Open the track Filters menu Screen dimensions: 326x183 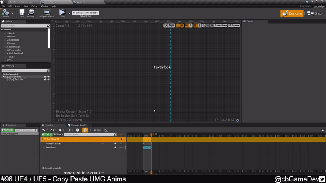click(58, 135)
